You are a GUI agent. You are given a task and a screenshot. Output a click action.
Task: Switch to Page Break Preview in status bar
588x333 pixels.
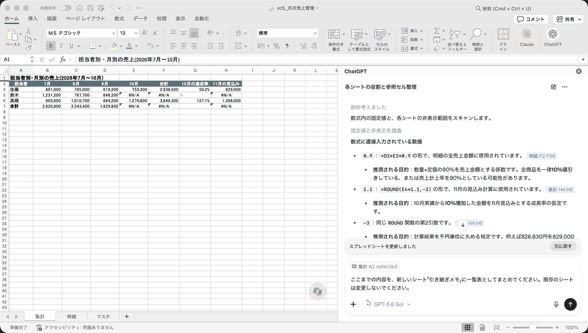497,327
